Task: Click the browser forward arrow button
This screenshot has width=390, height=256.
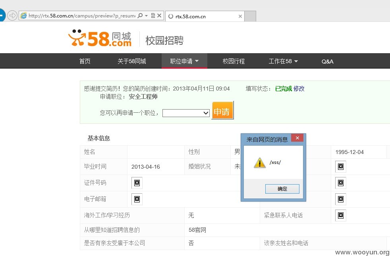Action: 12,15
